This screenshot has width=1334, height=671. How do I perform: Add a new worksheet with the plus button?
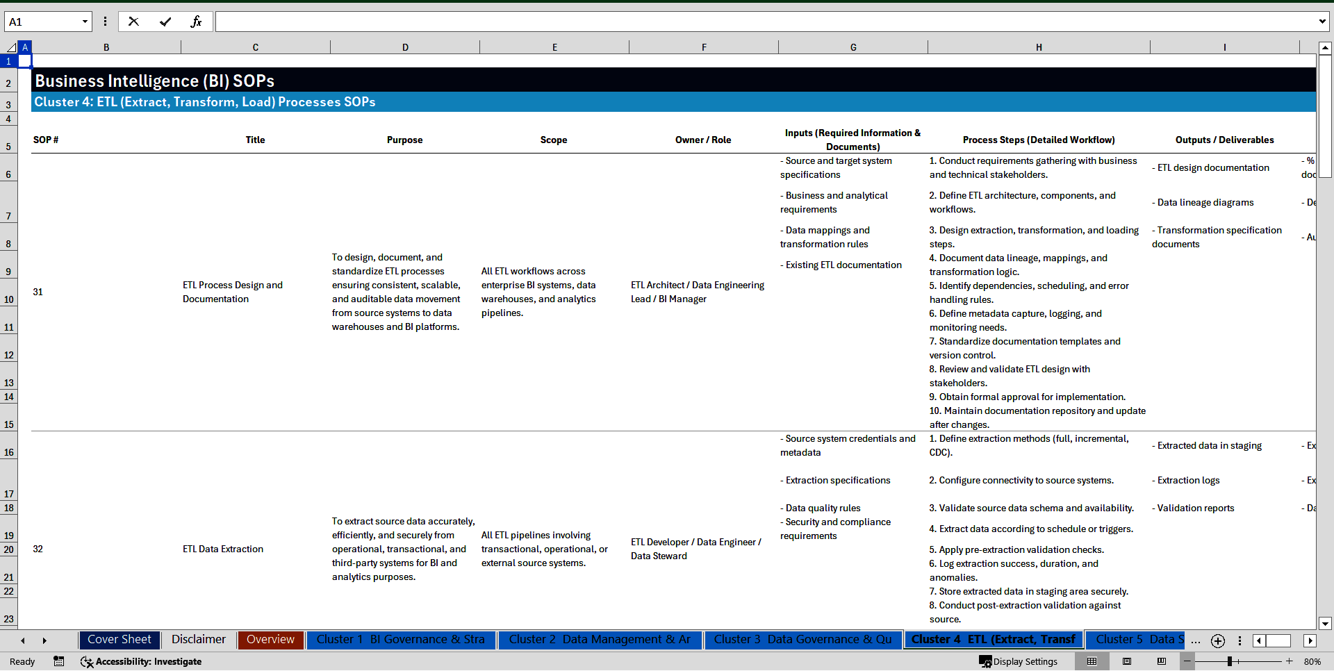(x=1217, y=641)
